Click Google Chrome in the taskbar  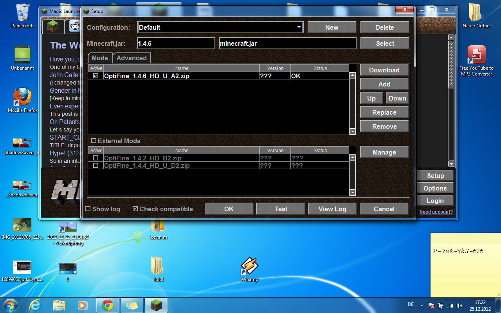point(108,305)
